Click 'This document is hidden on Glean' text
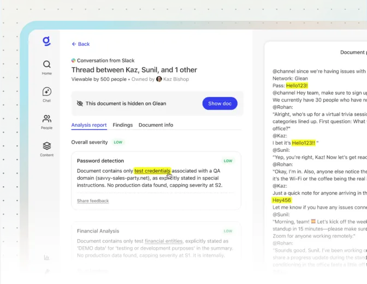 pyautogui.click(x=126, y=103)
